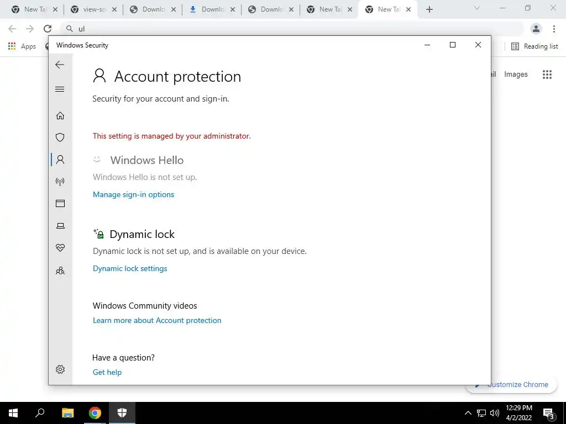Click Chrome forward arrow button
This screenshot has width=566, height=424.
coord(30,29)
